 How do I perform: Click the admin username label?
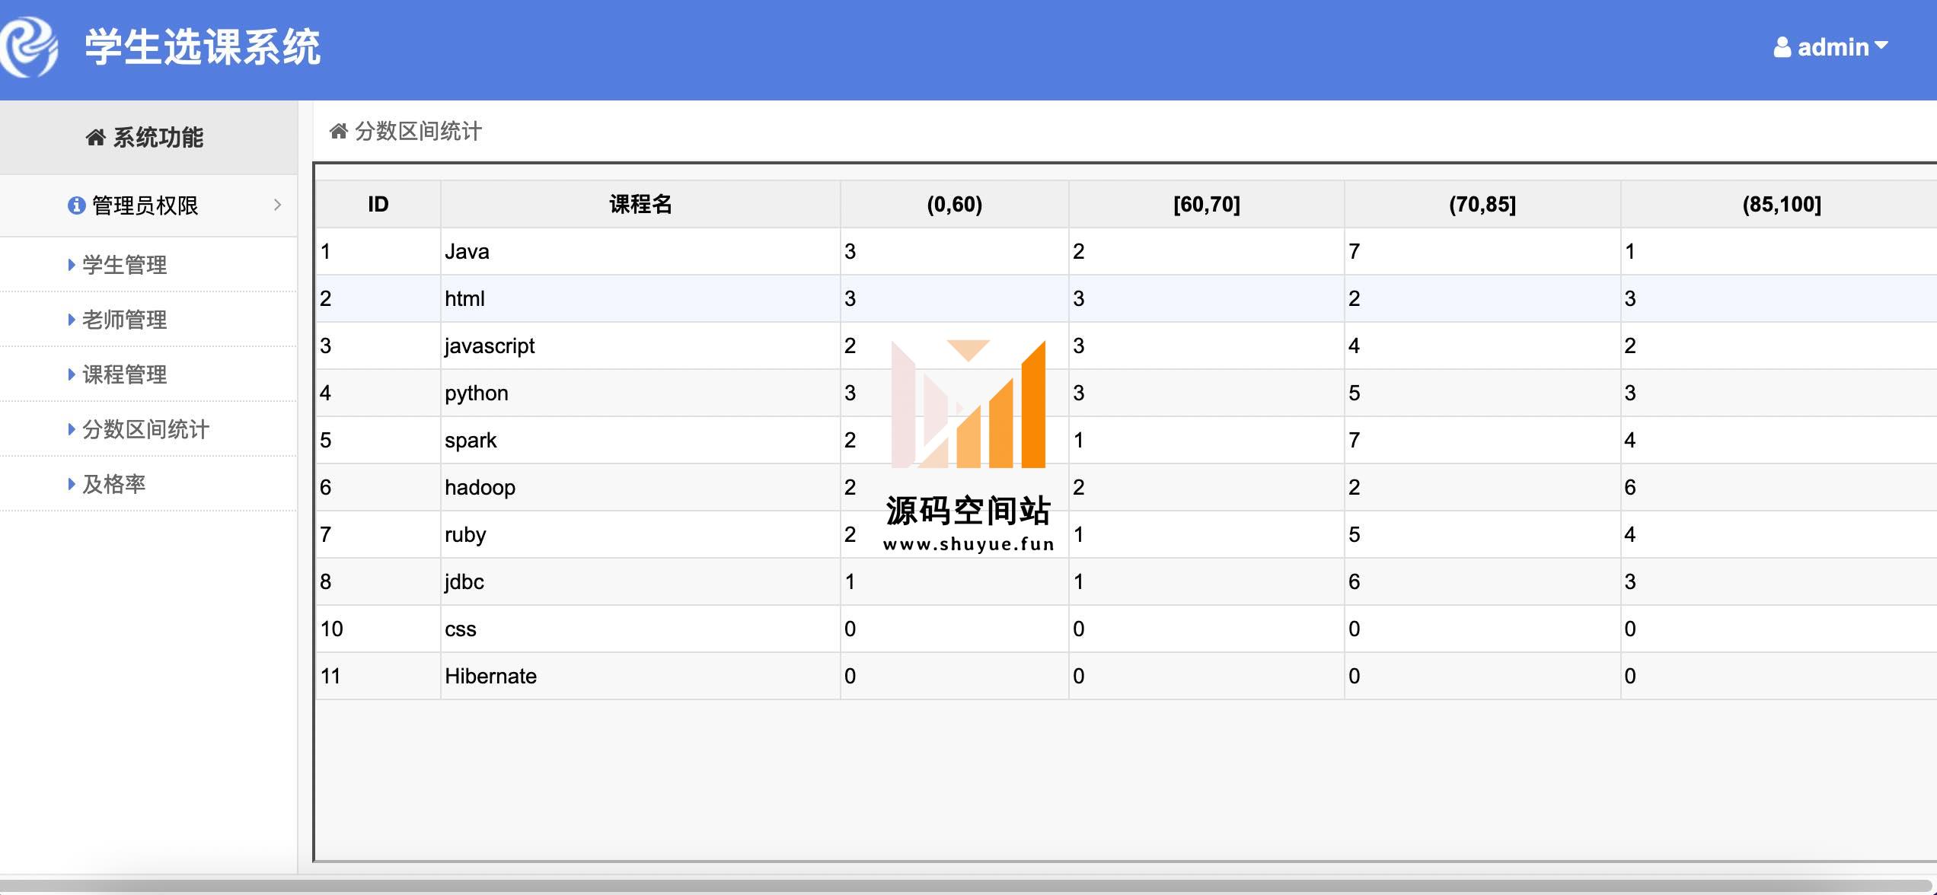pos(1833,47)
